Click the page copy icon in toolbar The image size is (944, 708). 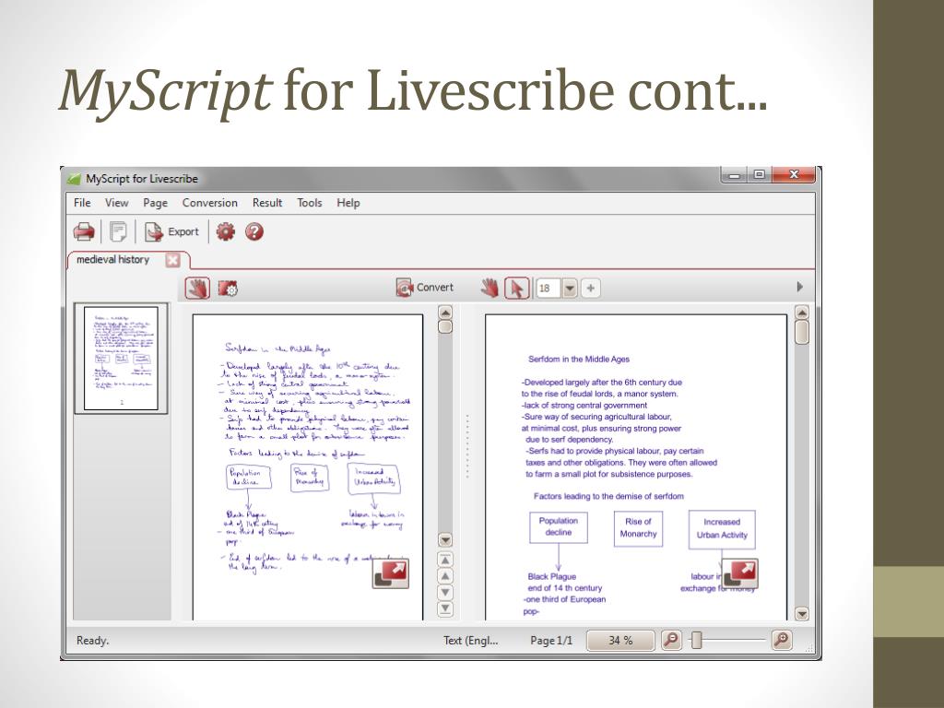118,231
